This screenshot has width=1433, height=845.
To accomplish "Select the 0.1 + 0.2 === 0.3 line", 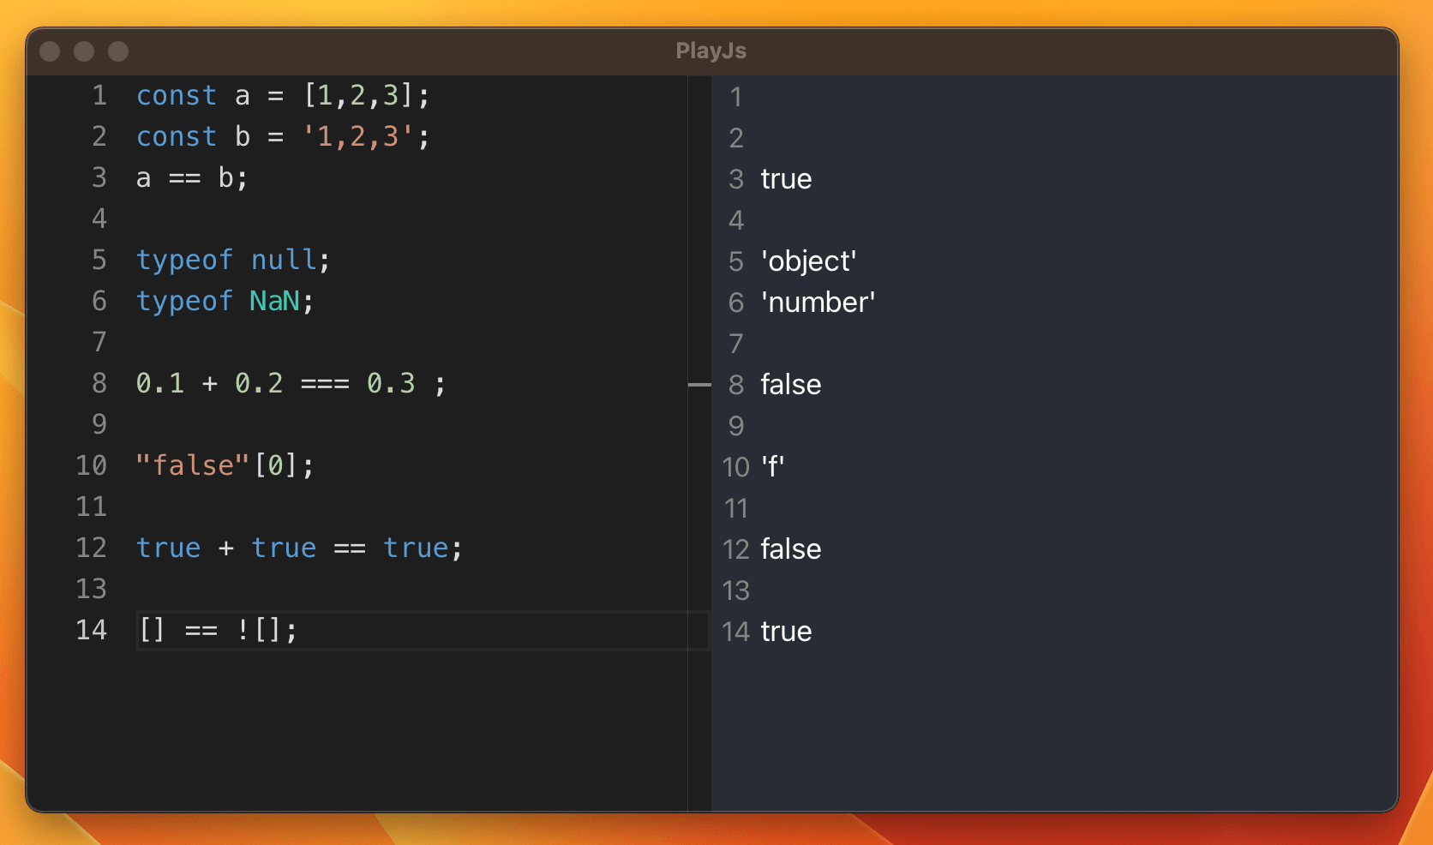I will [x=289, y=383].
